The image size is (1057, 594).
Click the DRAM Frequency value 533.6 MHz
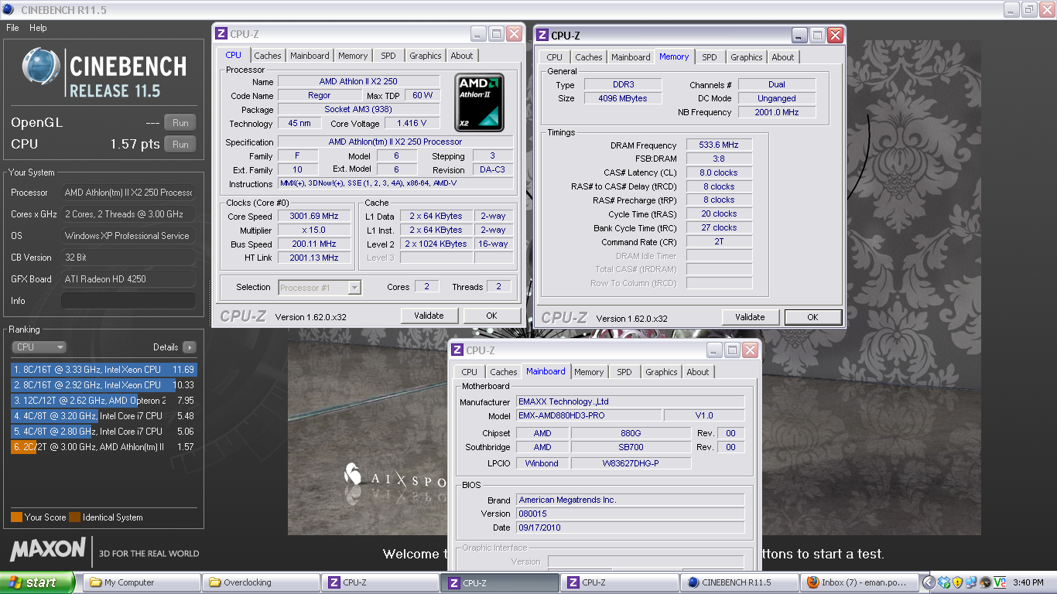(x=719, y=145)
